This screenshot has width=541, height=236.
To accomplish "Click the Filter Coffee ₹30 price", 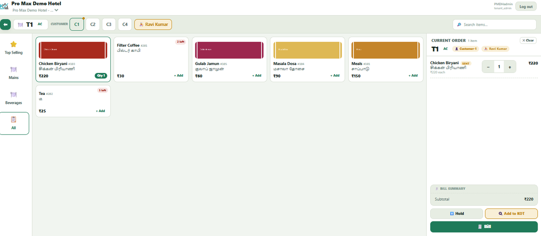I will [x=120, y=76].
